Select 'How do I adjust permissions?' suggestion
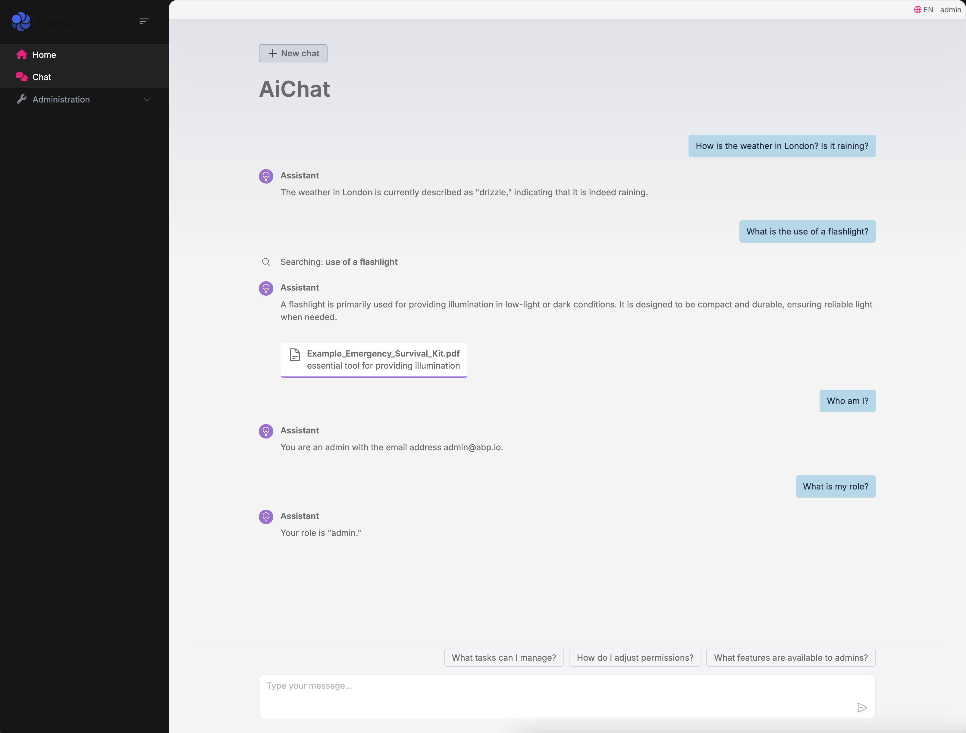966x733 pixels. point(635,657)
